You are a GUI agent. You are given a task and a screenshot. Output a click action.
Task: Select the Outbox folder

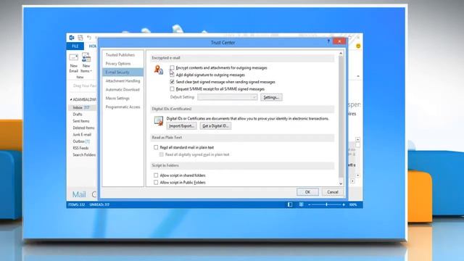pos(81,141)
